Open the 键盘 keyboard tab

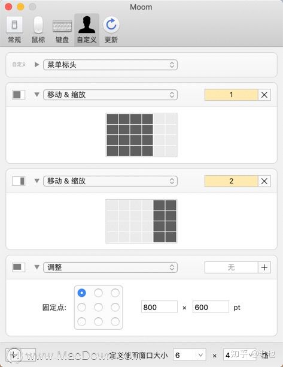tap(62, 32)
